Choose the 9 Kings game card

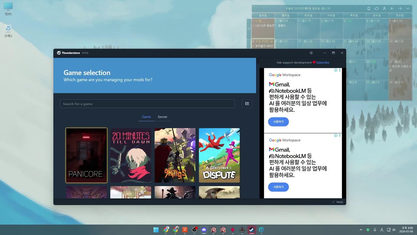pyautogui.click(x=175, y=155)
